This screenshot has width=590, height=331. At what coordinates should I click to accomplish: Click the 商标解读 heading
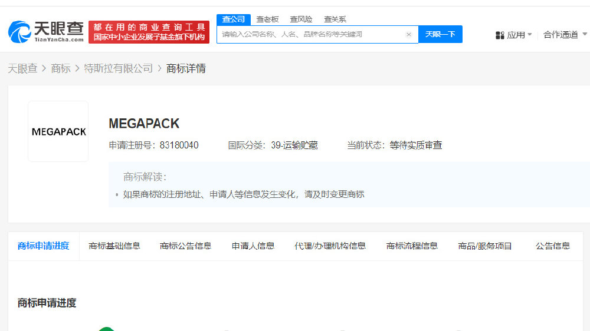click(x=145, y=177)
